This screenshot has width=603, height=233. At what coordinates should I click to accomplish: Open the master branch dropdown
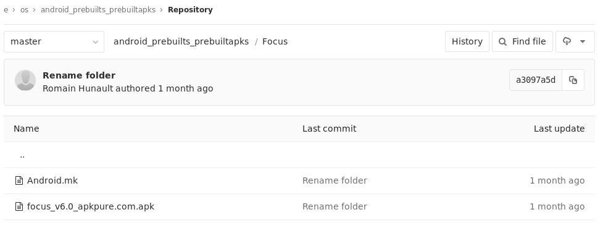point(54,41)
